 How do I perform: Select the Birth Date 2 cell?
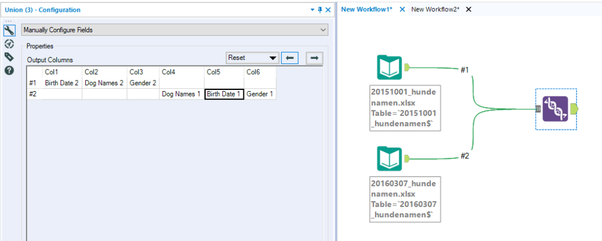[x=62, y=82]
